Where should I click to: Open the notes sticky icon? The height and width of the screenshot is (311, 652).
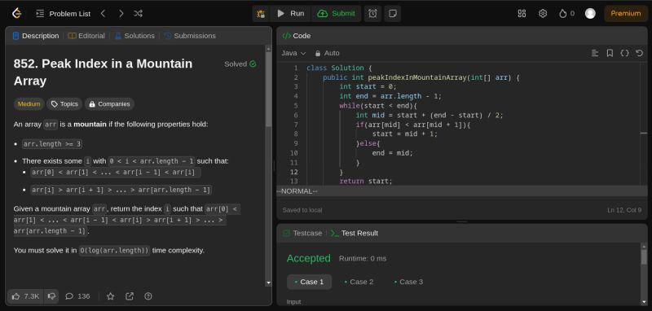tap(392, 14)
